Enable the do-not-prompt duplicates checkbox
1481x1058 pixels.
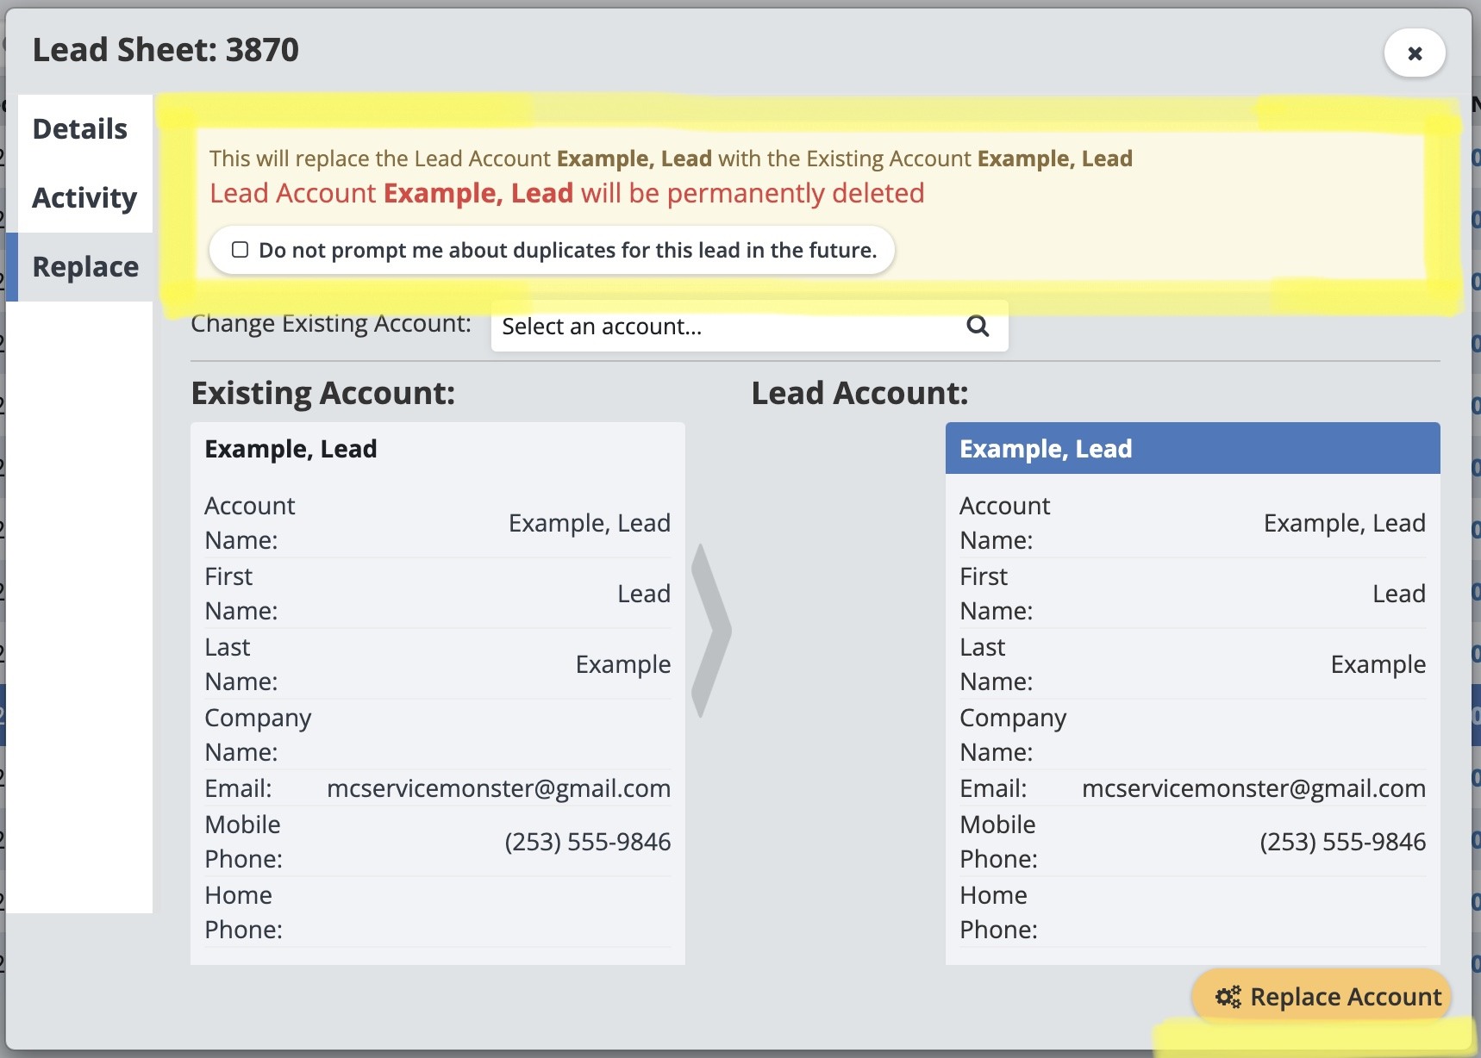(x=241, y=250)
